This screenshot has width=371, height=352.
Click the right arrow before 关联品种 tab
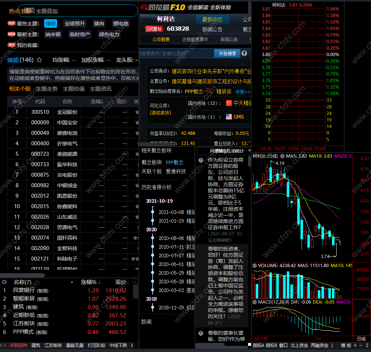click(5, 345)
